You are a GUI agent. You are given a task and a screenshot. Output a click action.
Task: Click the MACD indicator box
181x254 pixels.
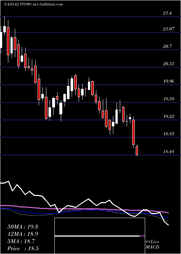(100, 236)
